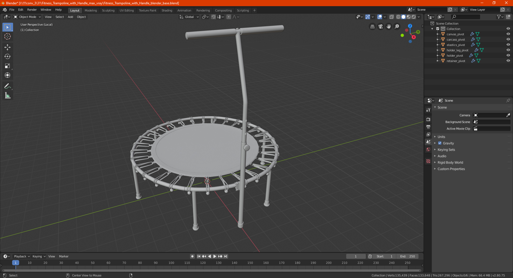The width and height of the screenshot is (513, 278).
Task: Pin the Scene properties panel
Action: pos(508,101)
